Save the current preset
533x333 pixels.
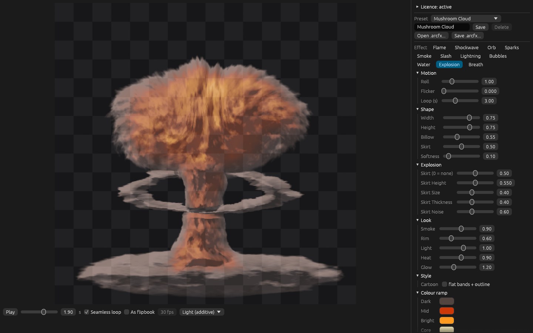tap(480, 27)
